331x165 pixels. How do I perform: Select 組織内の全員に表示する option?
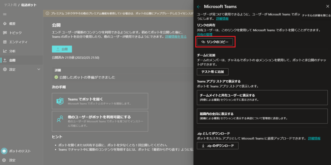[262, 116]
